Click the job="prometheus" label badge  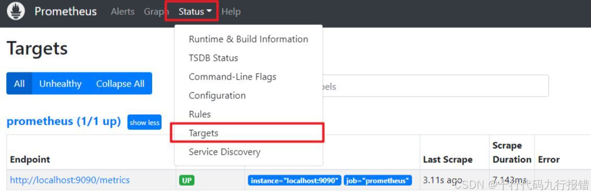click(378, 181)
